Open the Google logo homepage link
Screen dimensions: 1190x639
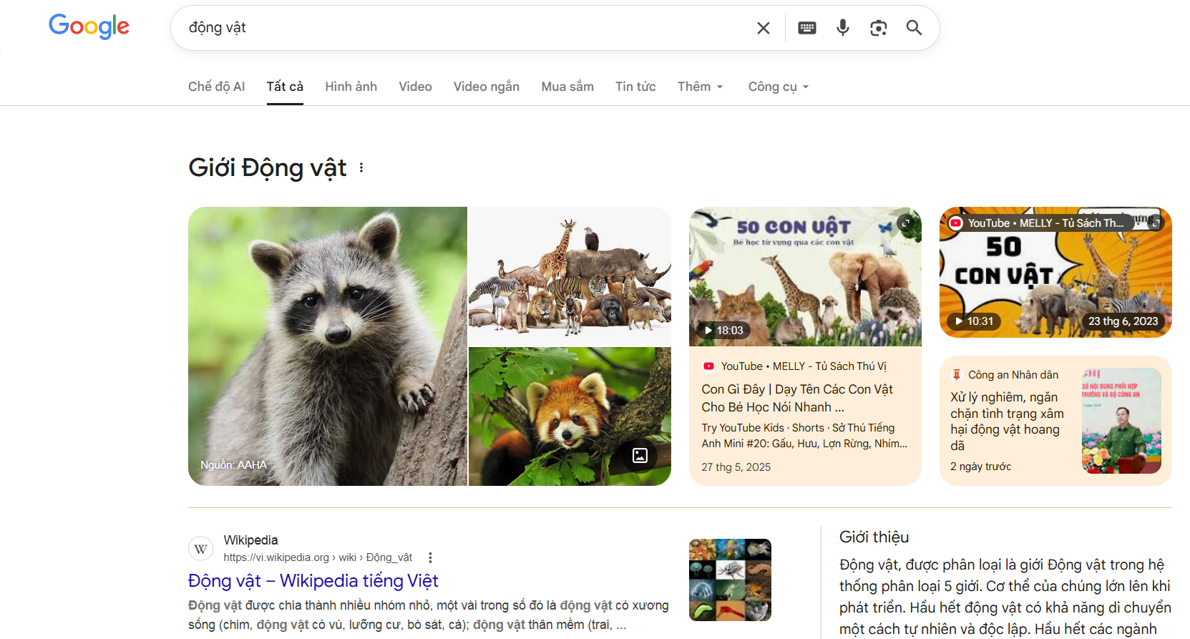pyautogui.click(x=89, y=26)
